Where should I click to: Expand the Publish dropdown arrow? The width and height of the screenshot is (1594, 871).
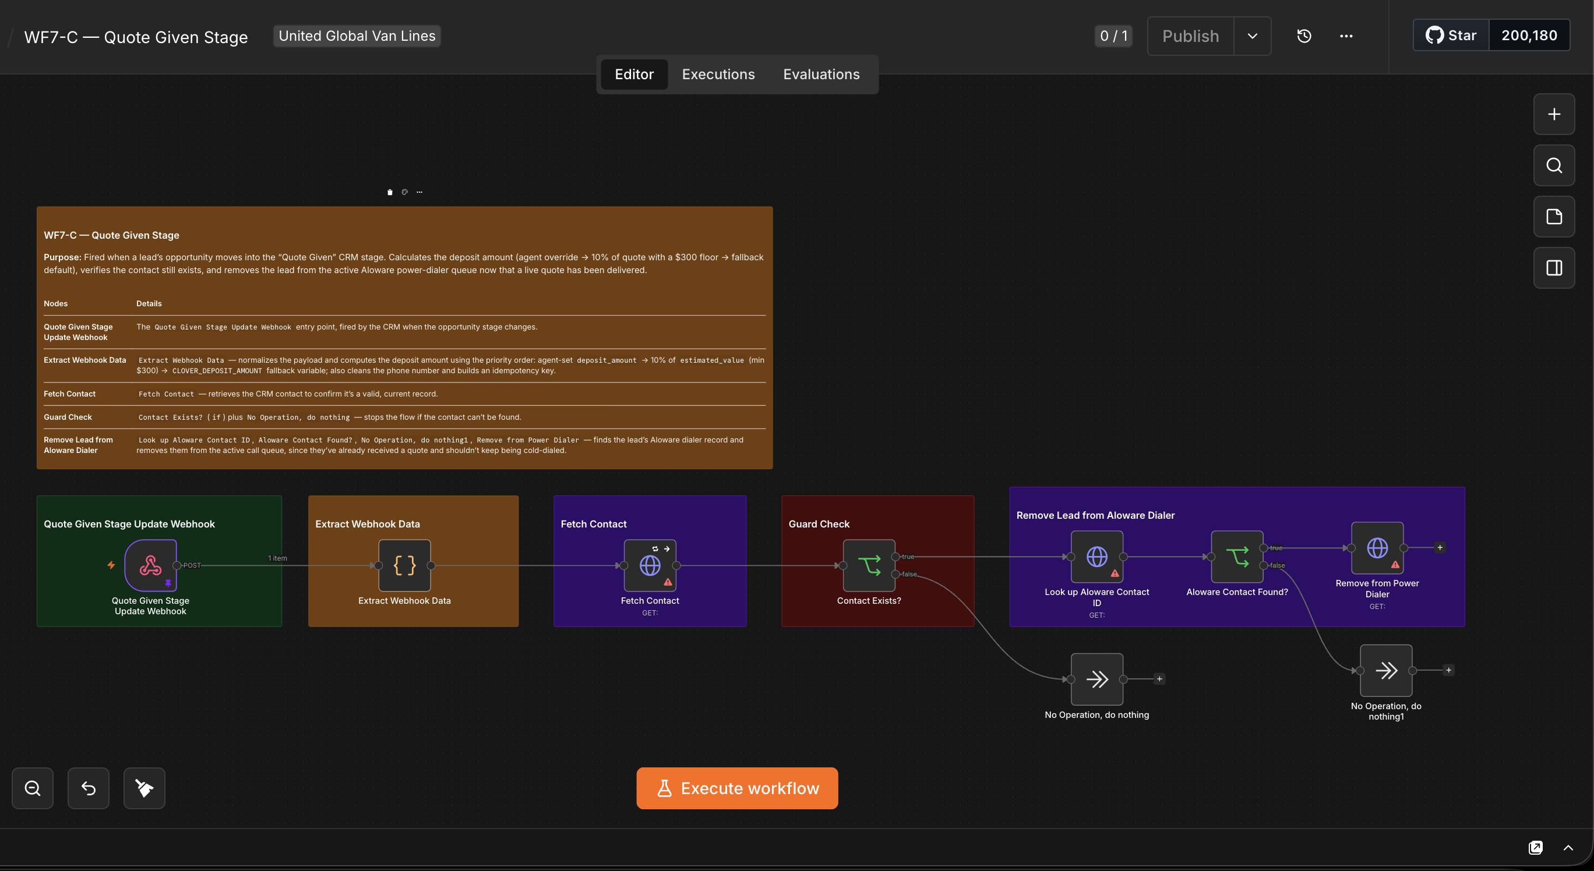pos(1253,36)
